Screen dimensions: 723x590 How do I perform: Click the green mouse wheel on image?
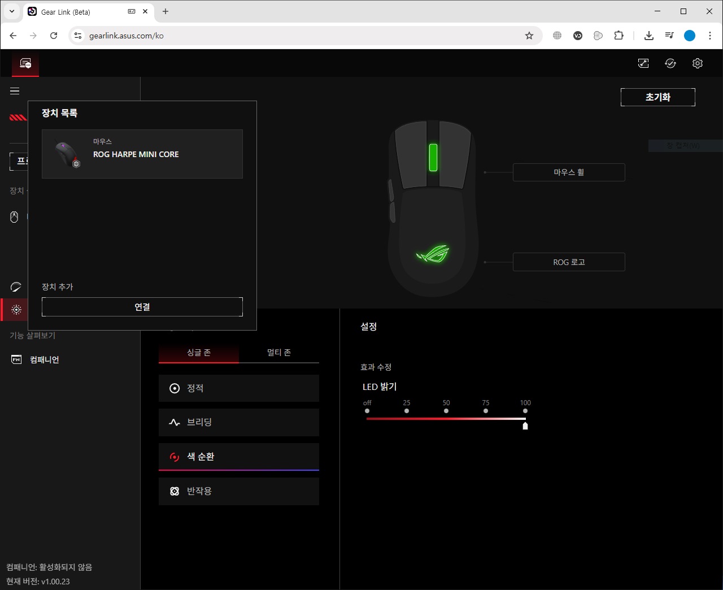(433, 157)
